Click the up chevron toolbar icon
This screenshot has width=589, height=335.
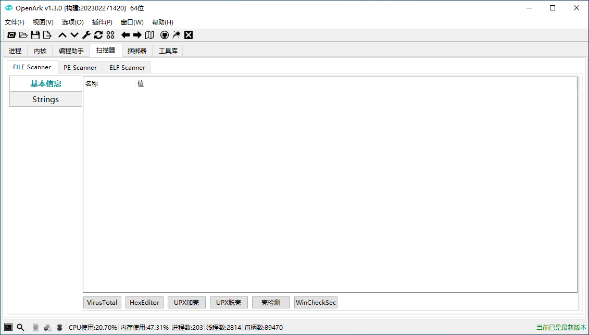62,35
